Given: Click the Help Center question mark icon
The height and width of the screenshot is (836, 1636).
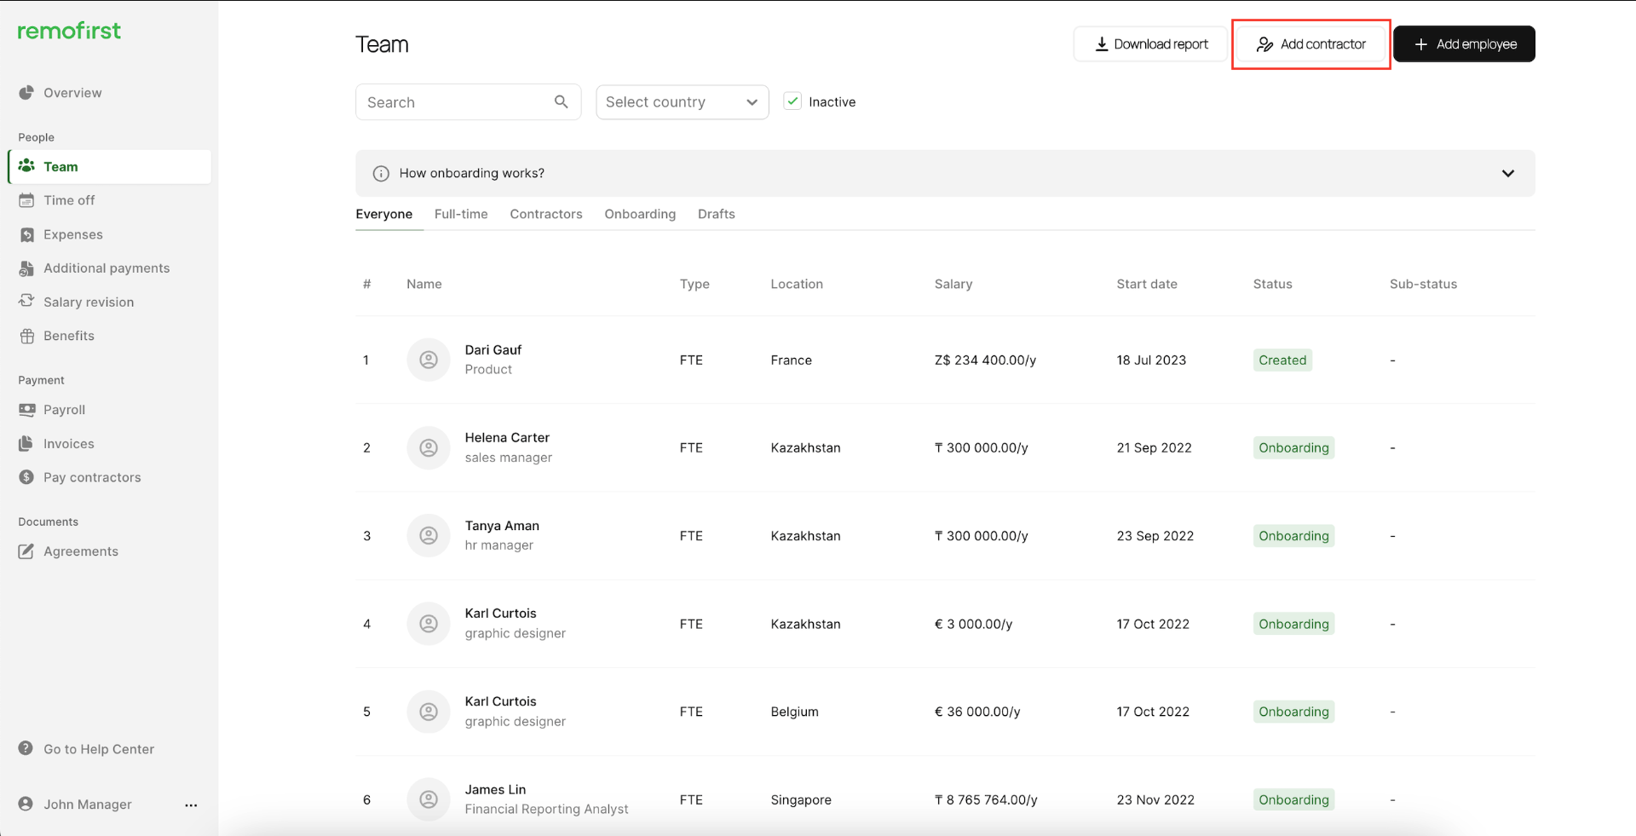Looking at the screenshot, I should click(x=26, y=748).
